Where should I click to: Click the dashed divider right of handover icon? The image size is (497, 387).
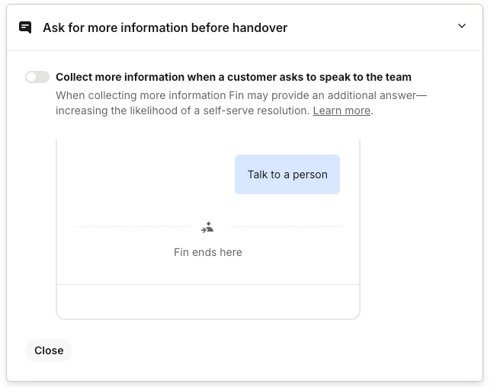click(284, 226)
